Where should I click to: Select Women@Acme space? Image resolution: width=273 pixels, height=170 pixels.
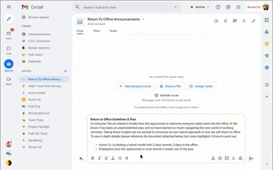click(x=39, y=113)
